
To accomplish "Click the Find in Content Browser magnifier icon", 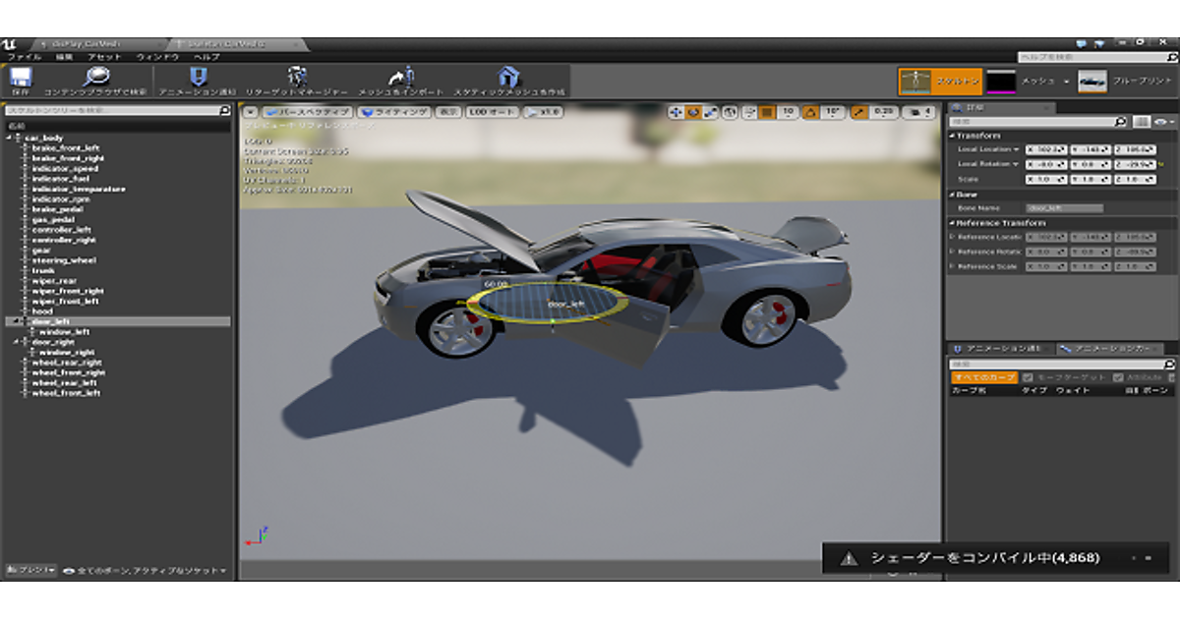I will click(96, 79).
